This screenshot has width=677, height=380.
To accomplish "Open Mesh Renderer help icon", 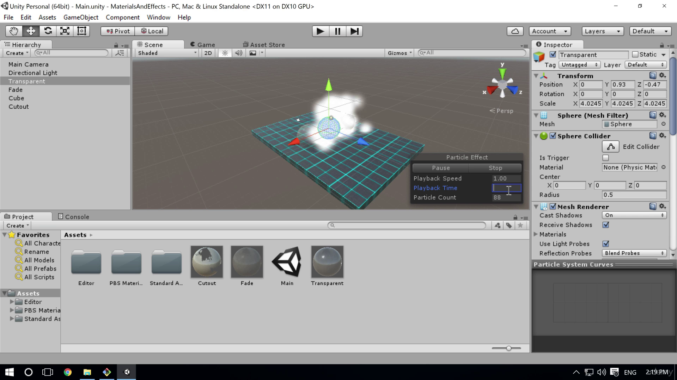I will (x=653, y=206).
